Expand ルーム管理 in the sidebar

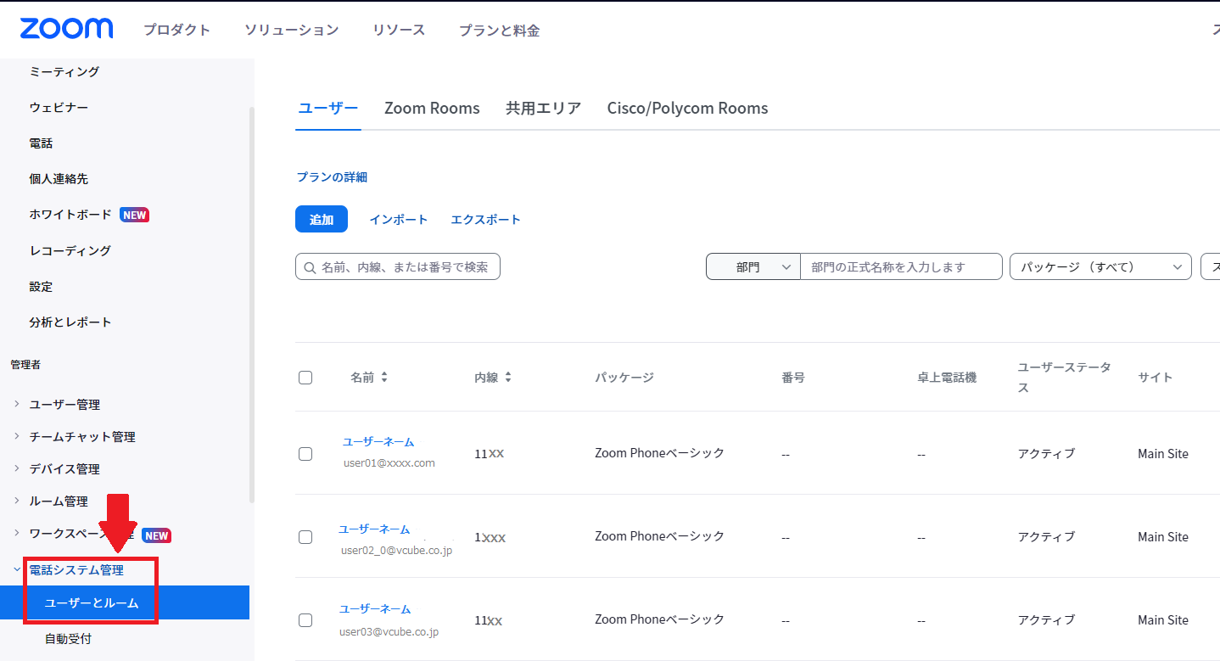click(17, 501)
